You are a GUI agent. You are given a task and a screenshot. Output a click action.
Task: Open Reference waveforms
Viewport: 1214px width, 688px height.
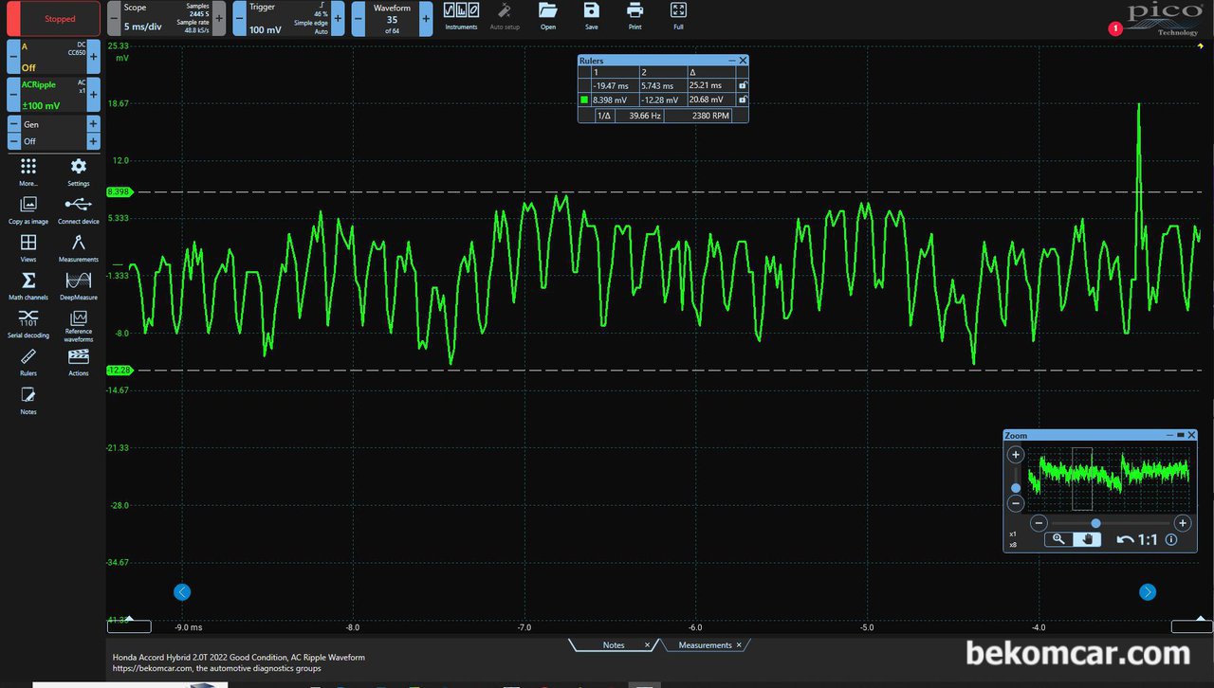coord(79,324)
